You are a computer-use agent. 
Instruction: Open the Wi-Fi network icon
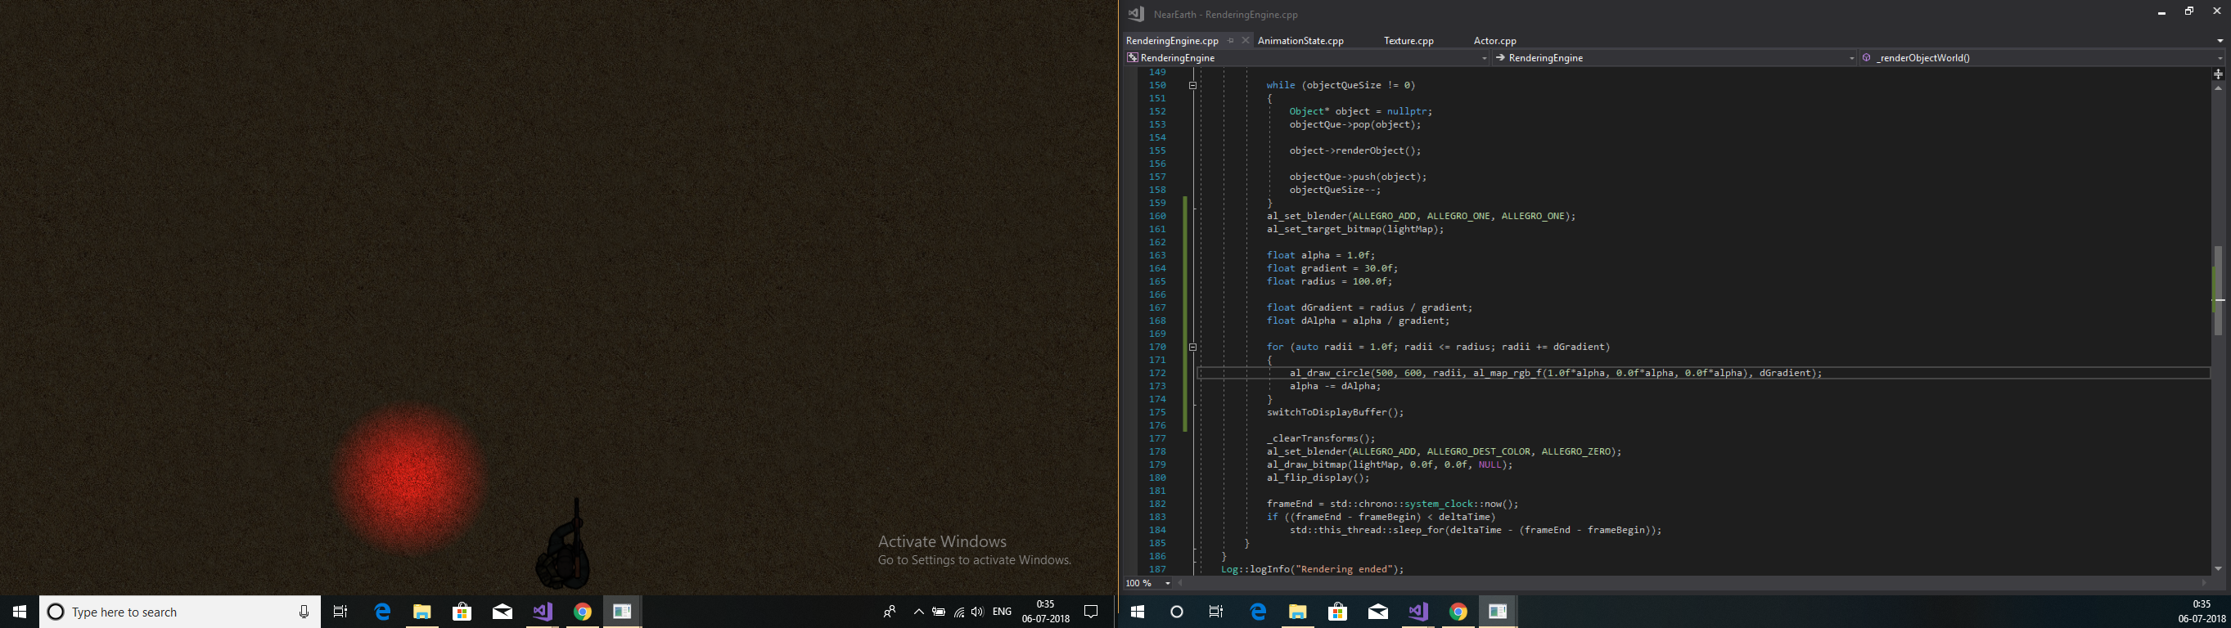pos(958,612)
